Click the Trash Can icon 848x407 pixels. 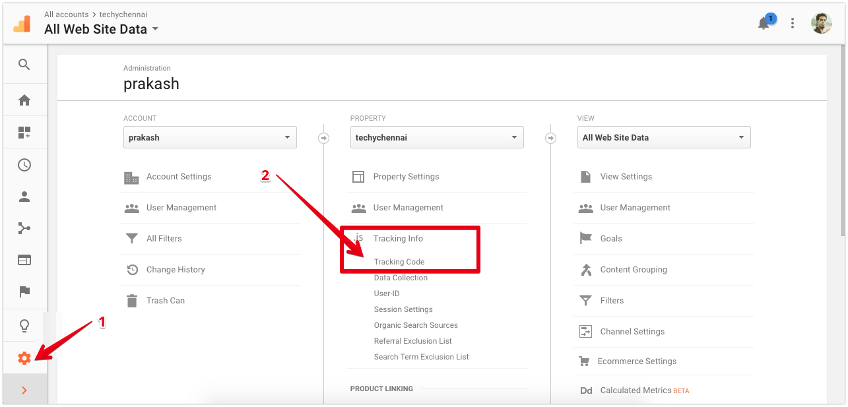point(132,301)
